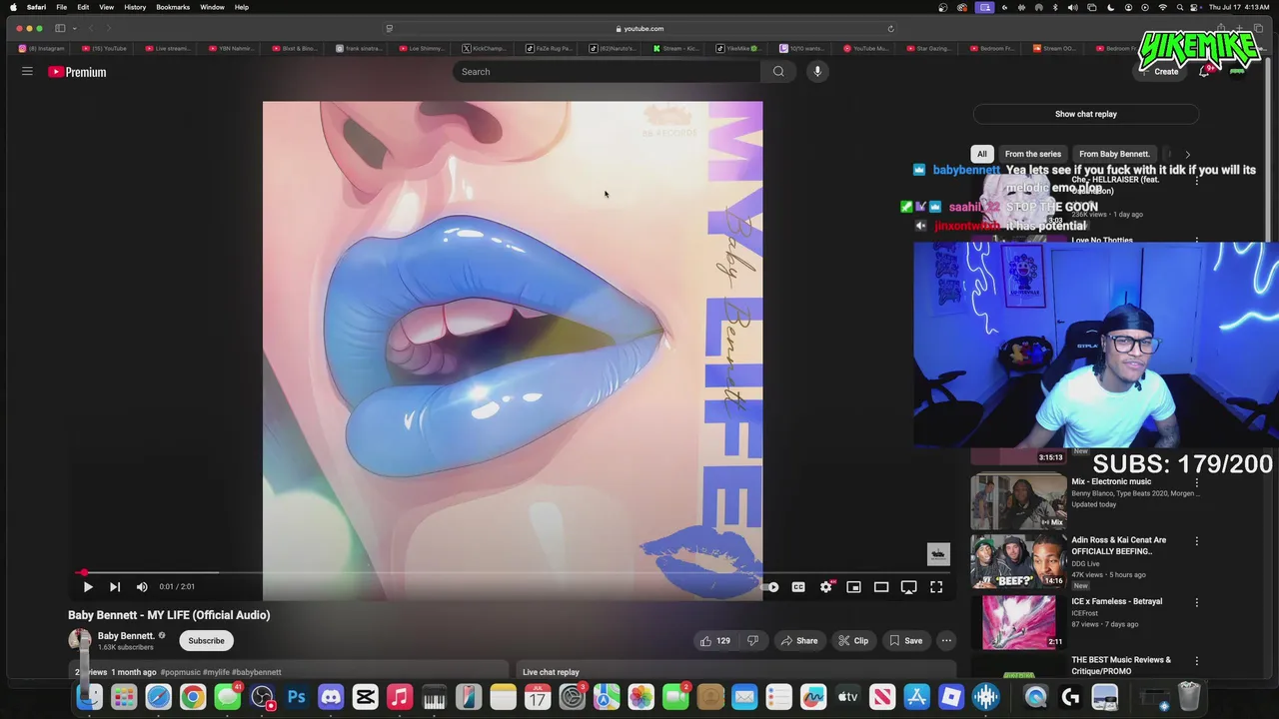Switch to theater mode

(881, 587)
